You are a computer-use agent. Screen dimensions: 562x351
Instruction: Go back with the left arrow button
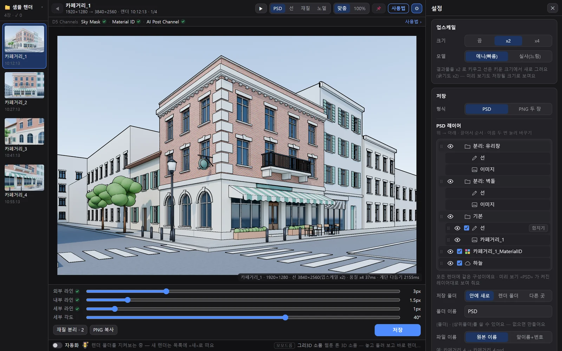57,8
